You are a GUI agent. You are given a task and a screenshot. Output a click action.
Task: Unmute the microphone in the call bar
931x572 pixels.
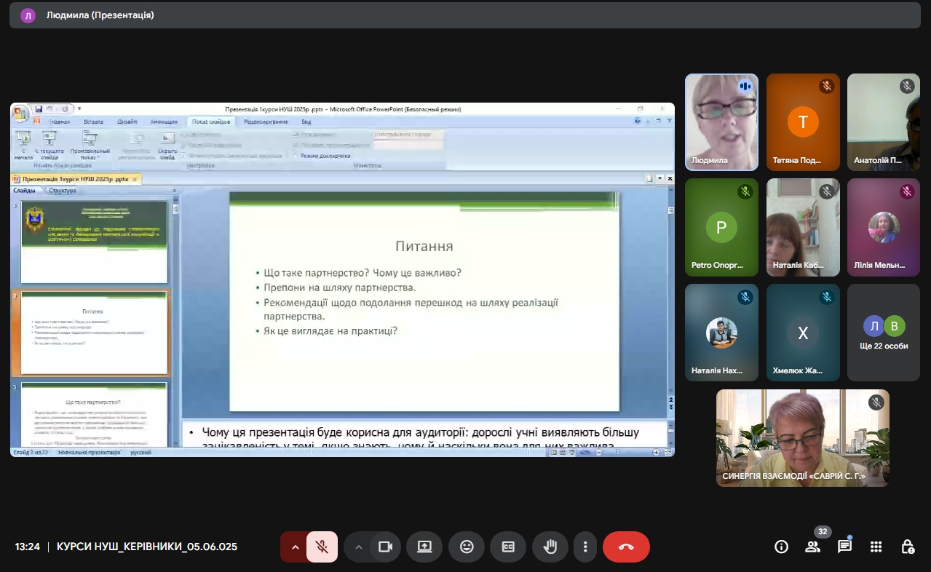pos(322,547)
